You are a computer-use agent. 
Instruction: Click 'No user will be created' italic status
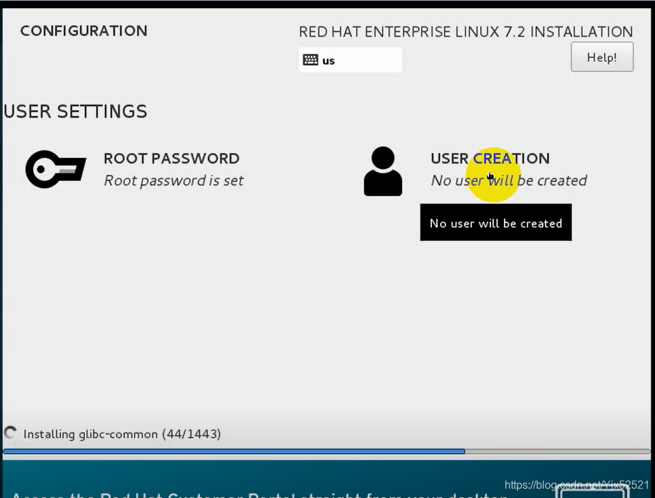509,180
